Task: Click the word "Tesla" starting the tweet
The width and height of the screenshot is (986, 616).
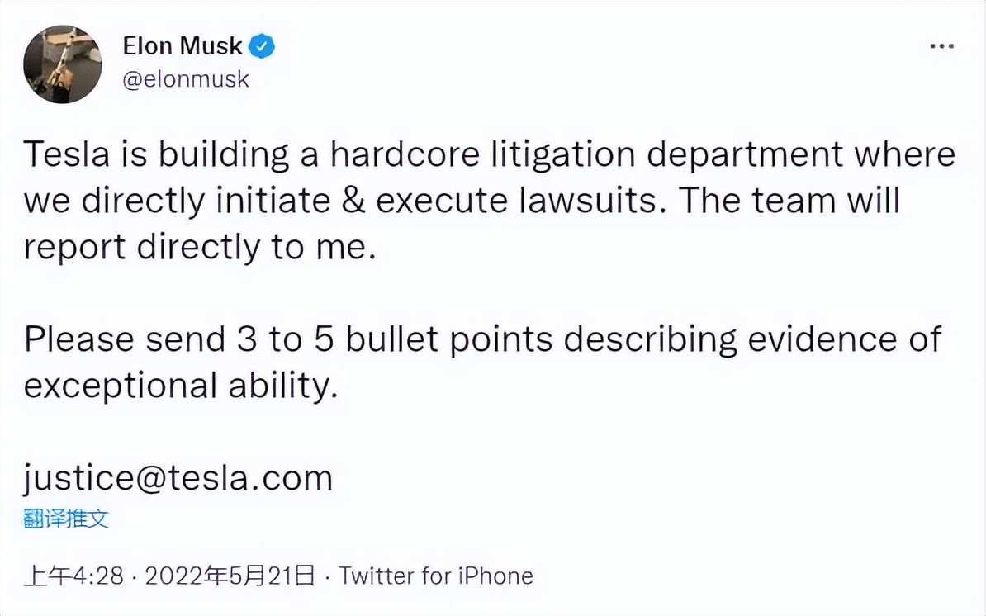Action: coord(68,154)
